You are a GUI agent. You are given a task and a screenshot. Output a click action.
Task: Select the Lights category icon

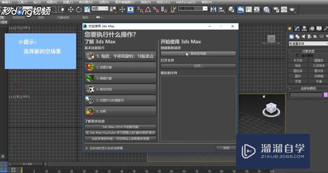(x=303, y=37)
